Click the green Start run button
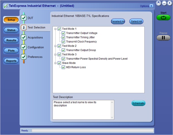 tap(163, 18)
